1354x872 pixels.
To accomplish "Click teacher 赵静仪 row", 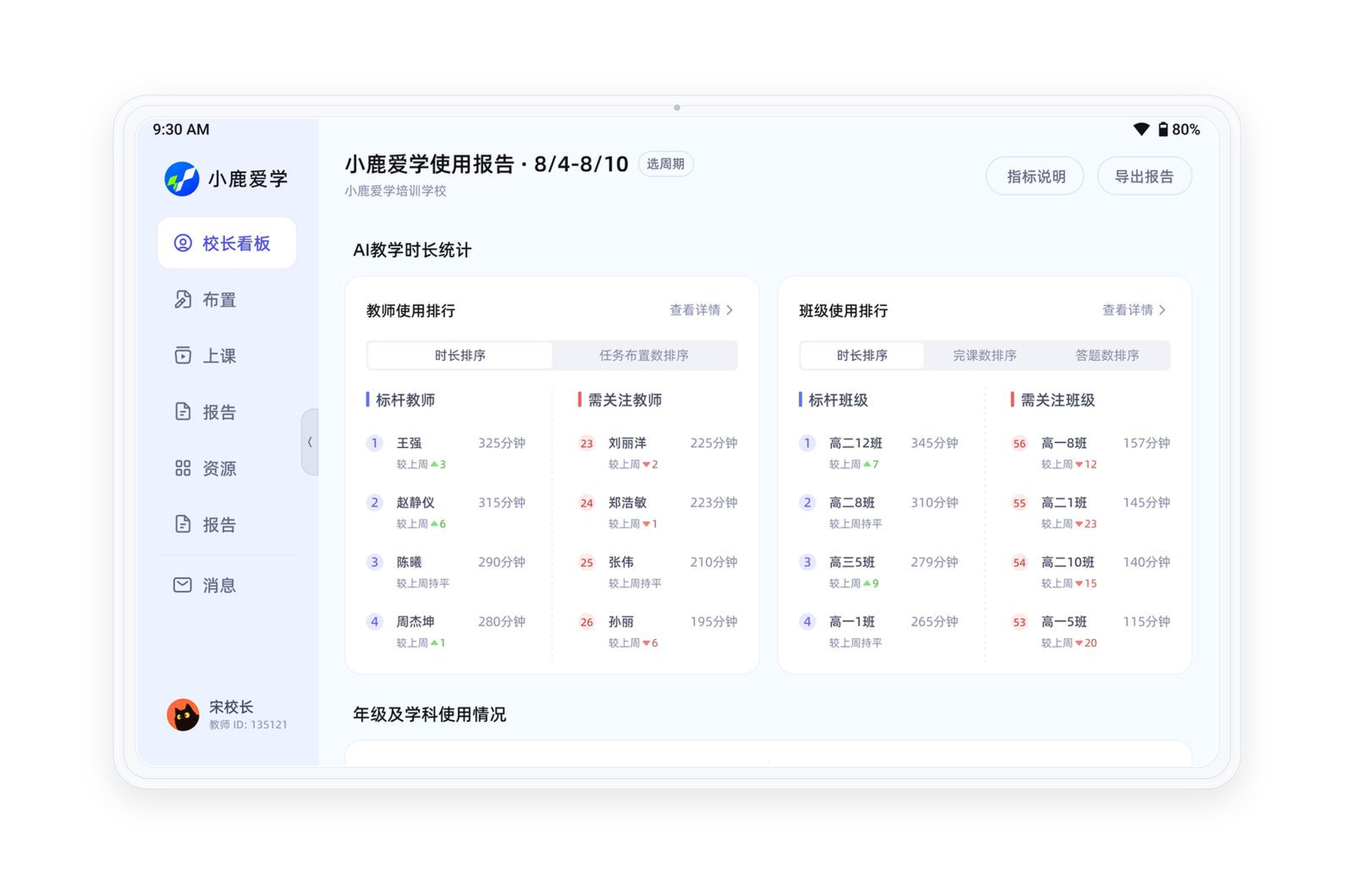I will (446, 512).
